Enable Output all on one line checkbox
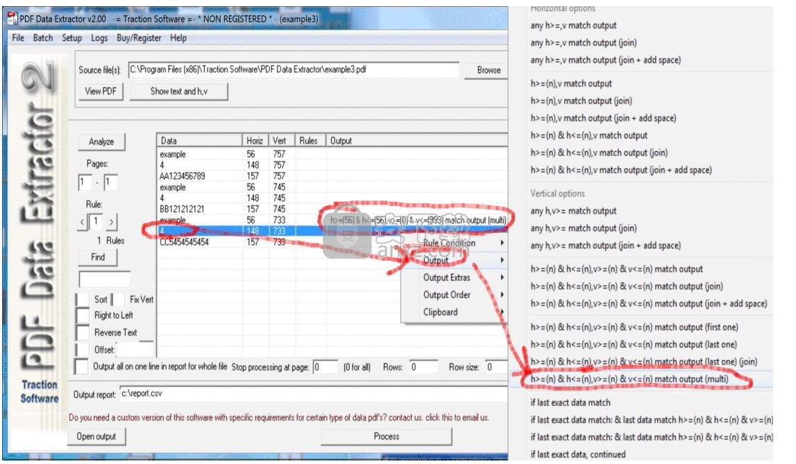Viewport: 796px width, 464px height. pyautogui.click(x=81, y=366)
